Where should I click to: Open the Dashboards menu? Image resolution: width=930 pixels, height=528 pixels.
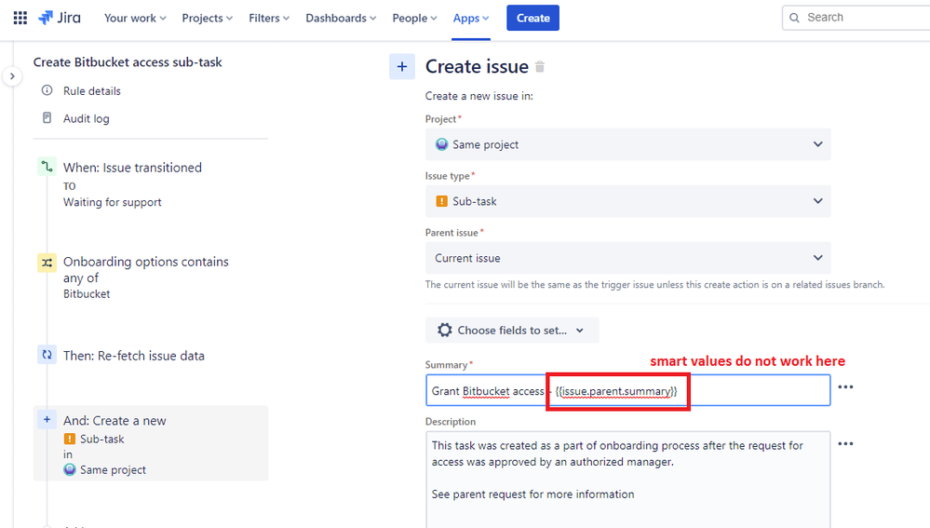click(x=341, y=18)
